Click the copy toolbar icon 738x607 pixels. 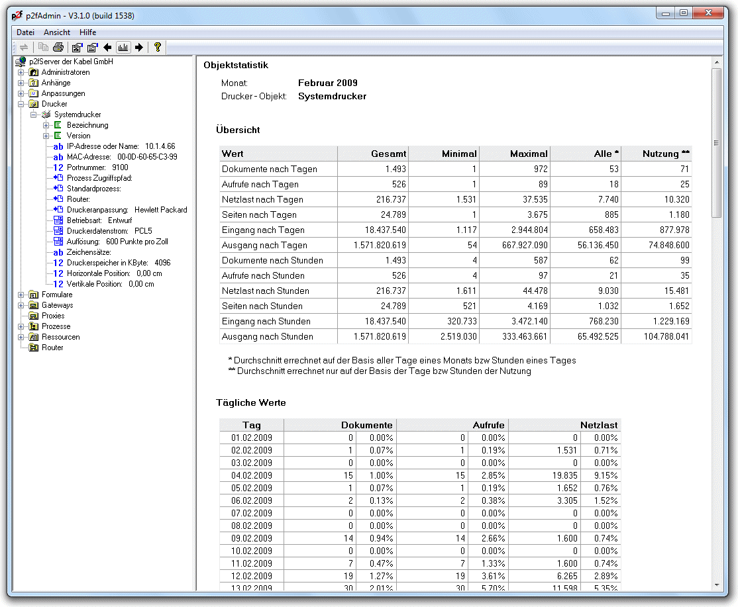click(x=43, y=47)
